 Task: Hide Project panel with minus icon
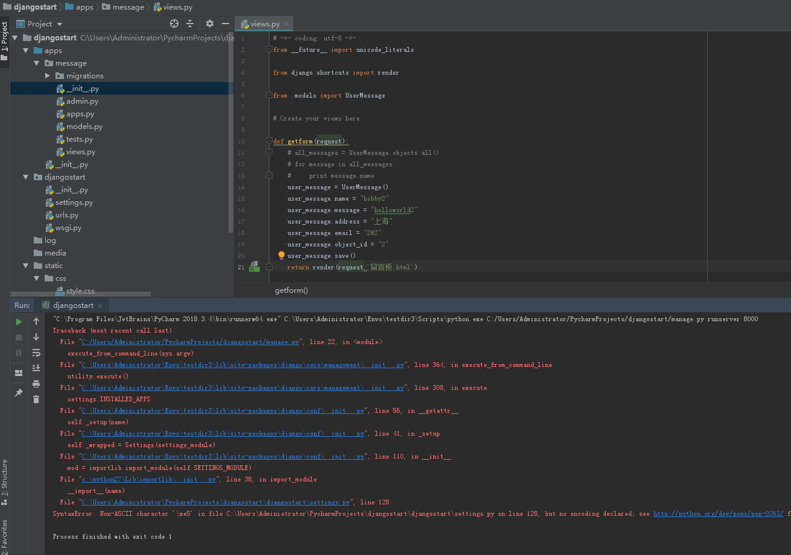pyautogui.click(x=225, y=24)
